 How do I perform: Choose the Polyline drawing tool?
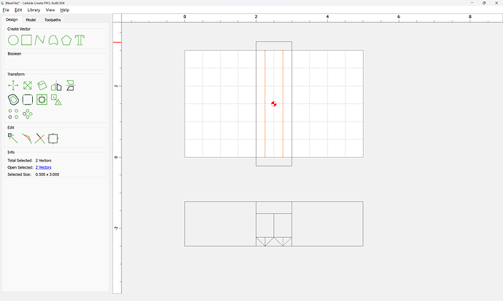point(39,40)
